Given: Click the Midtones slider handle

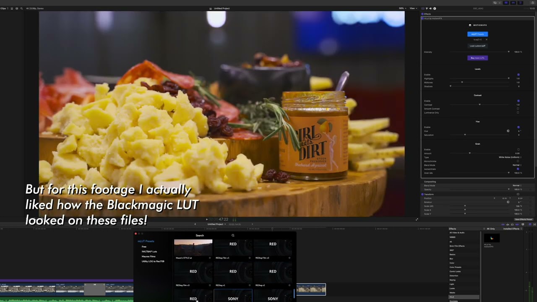Looking at the screenshot, I should point(462,82).
